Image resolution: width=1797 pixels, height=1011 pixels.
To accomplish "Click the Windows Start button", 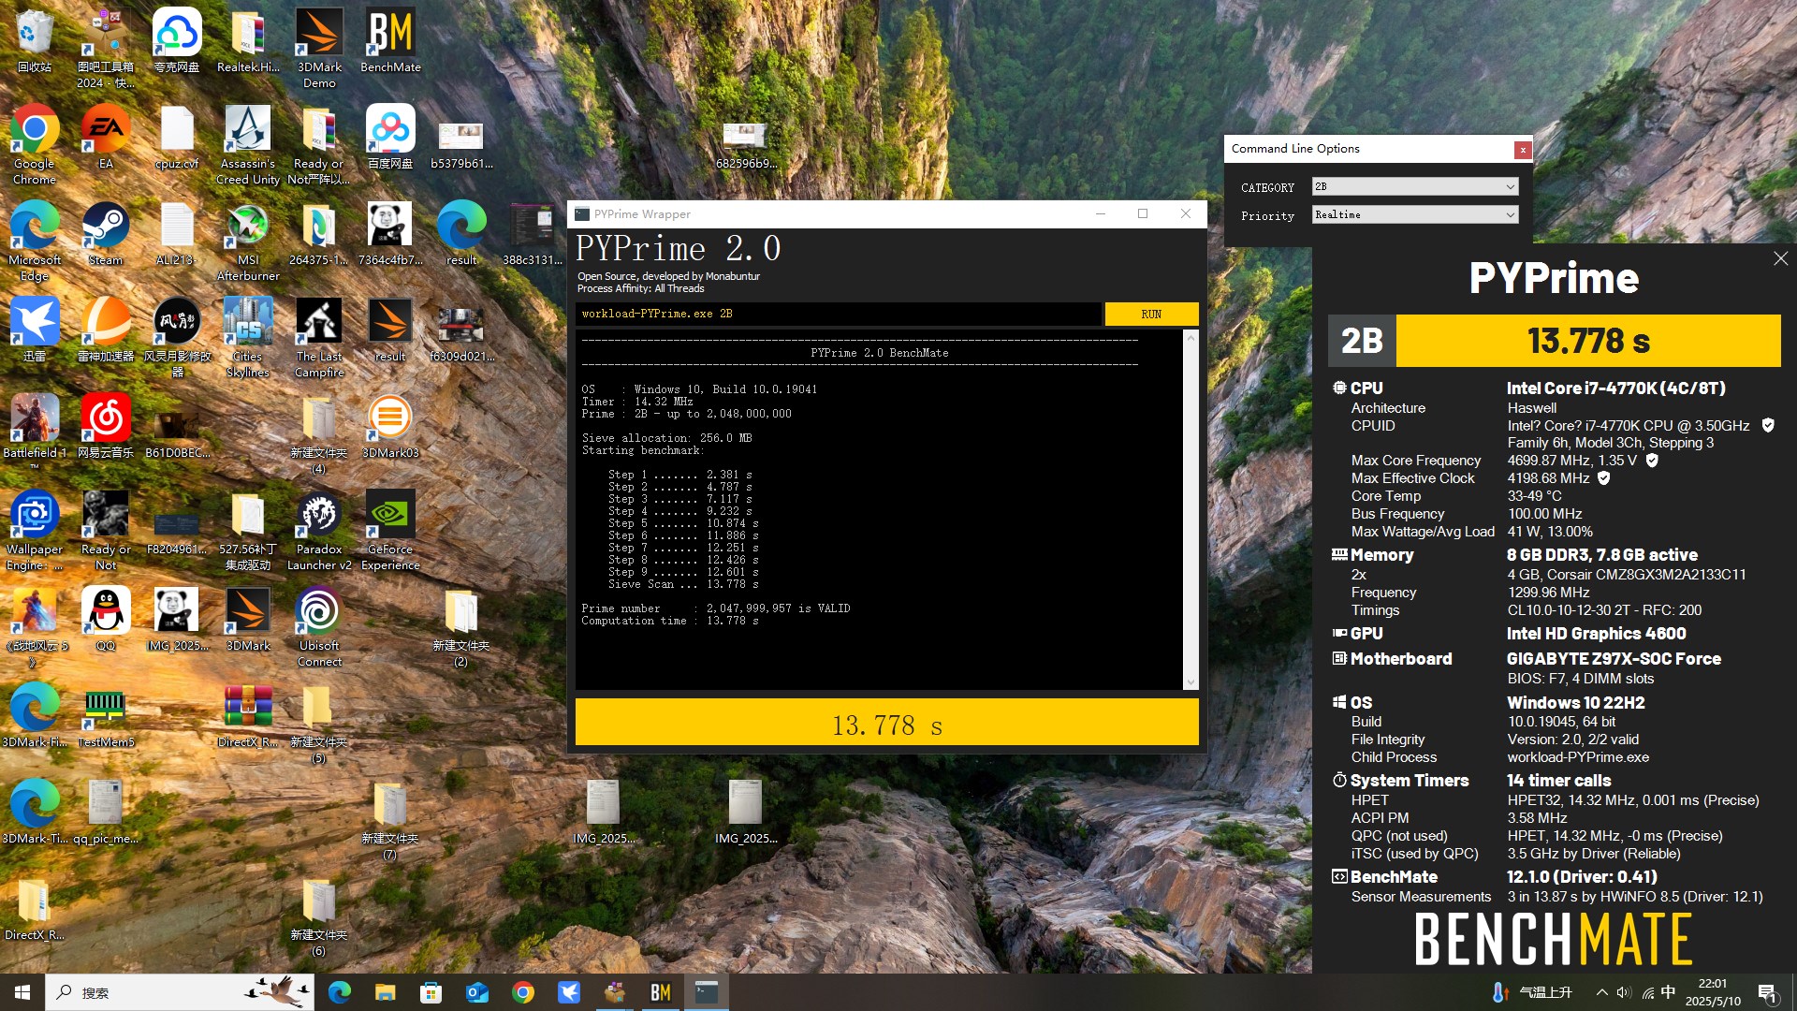I will tap(22, 992).
